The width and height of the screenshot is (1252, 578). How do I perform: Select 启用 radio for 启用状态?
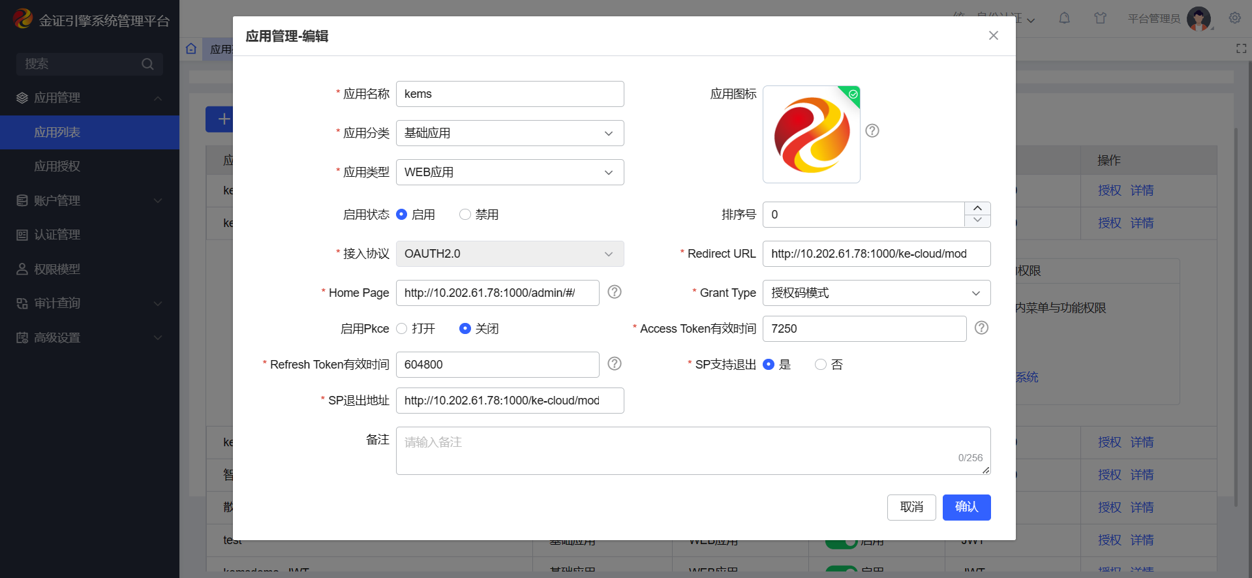click(402, 215)
